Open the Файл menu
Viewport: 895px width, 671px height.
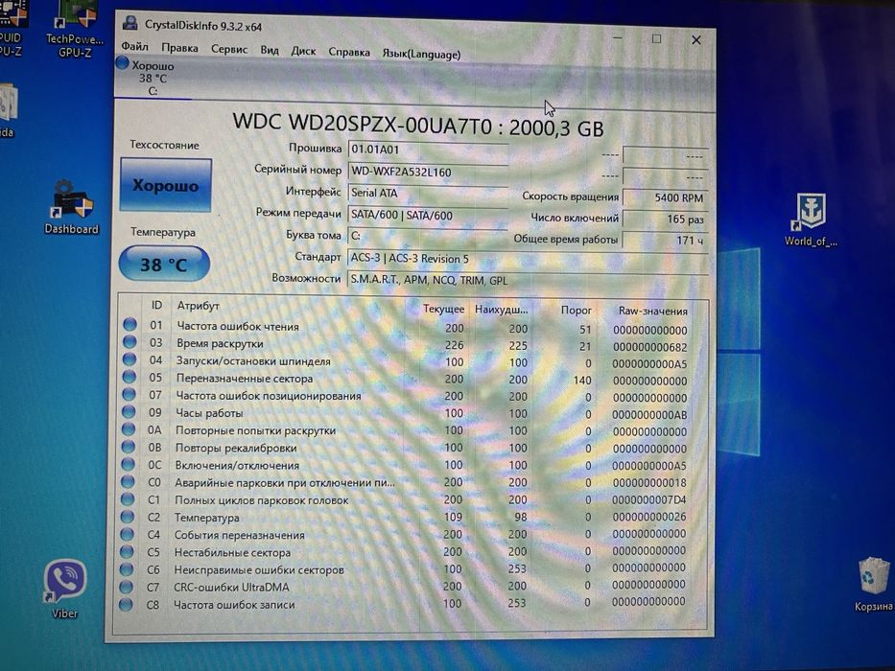point(134,46)
